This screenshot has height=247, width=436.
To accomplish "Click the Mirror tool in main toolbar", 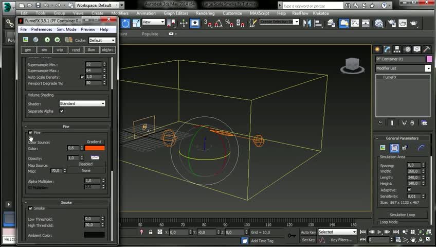I will point(306,23).
